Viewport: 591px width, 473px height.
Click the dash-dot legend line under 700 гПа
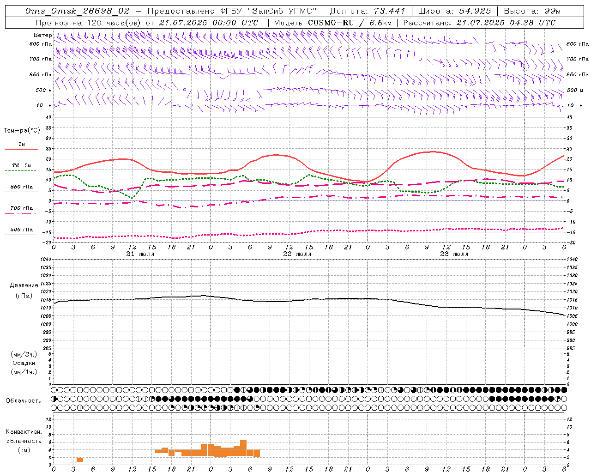(21, 213)
